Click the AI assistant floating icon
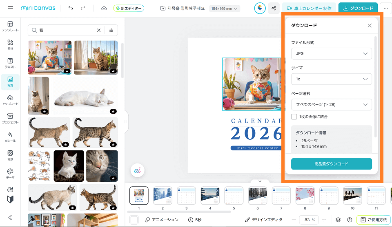Image resolution: width=392 pixels, height=227 pixels. (x=137, y=171)
